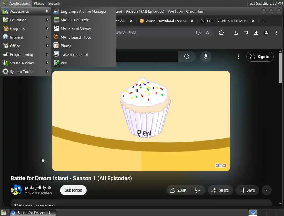Click the YouTube search input field
The width and height of the screenshot is (284, 216).
coord(147,57)
